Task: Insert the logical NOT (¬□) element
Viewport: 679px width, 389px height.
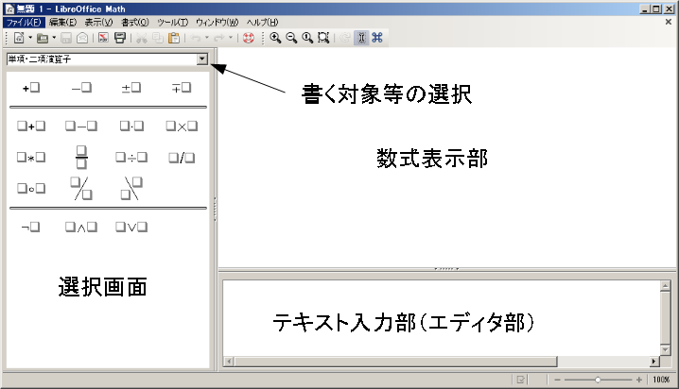Action: [31, 227]
